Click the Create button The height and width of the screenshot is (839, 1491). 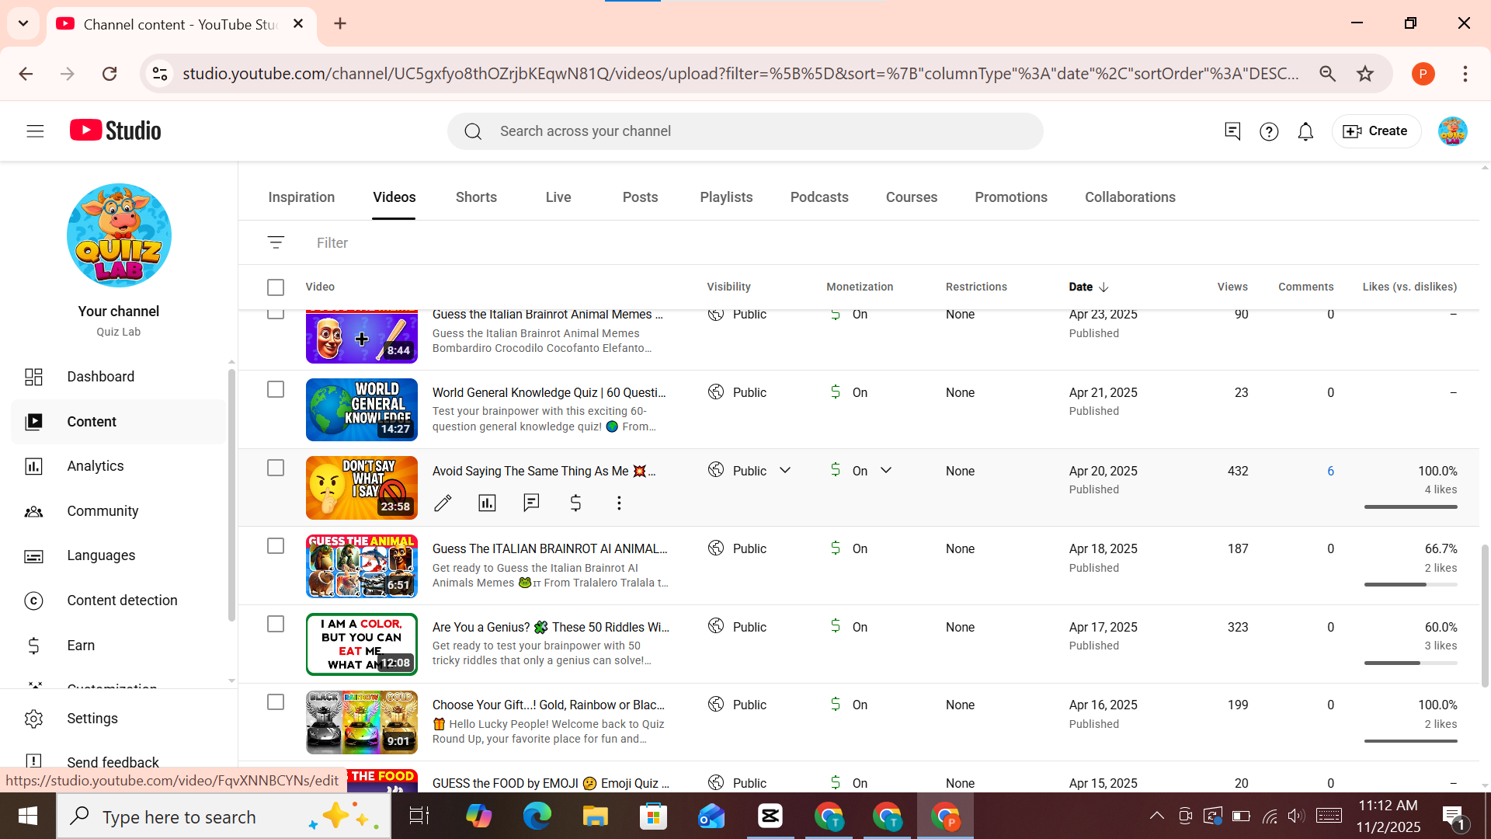(x=1376, y=131)
